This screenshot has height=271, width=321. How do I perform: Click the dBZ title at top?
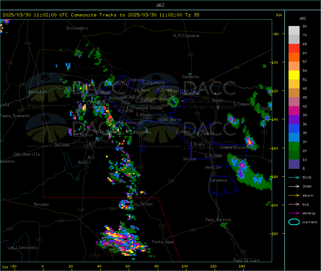click(x=160, y=5)
